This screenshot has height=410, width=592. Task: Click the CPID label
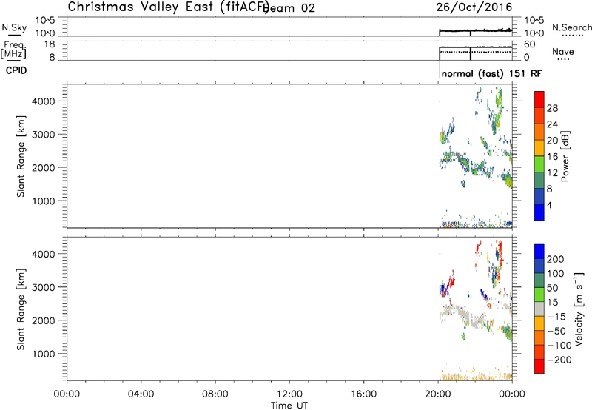point(16,70)
